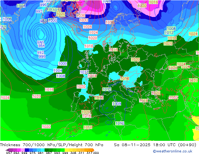Select the 988 isobar label
The height and width of the screenshot is (154, 199).
click(43, 21)
